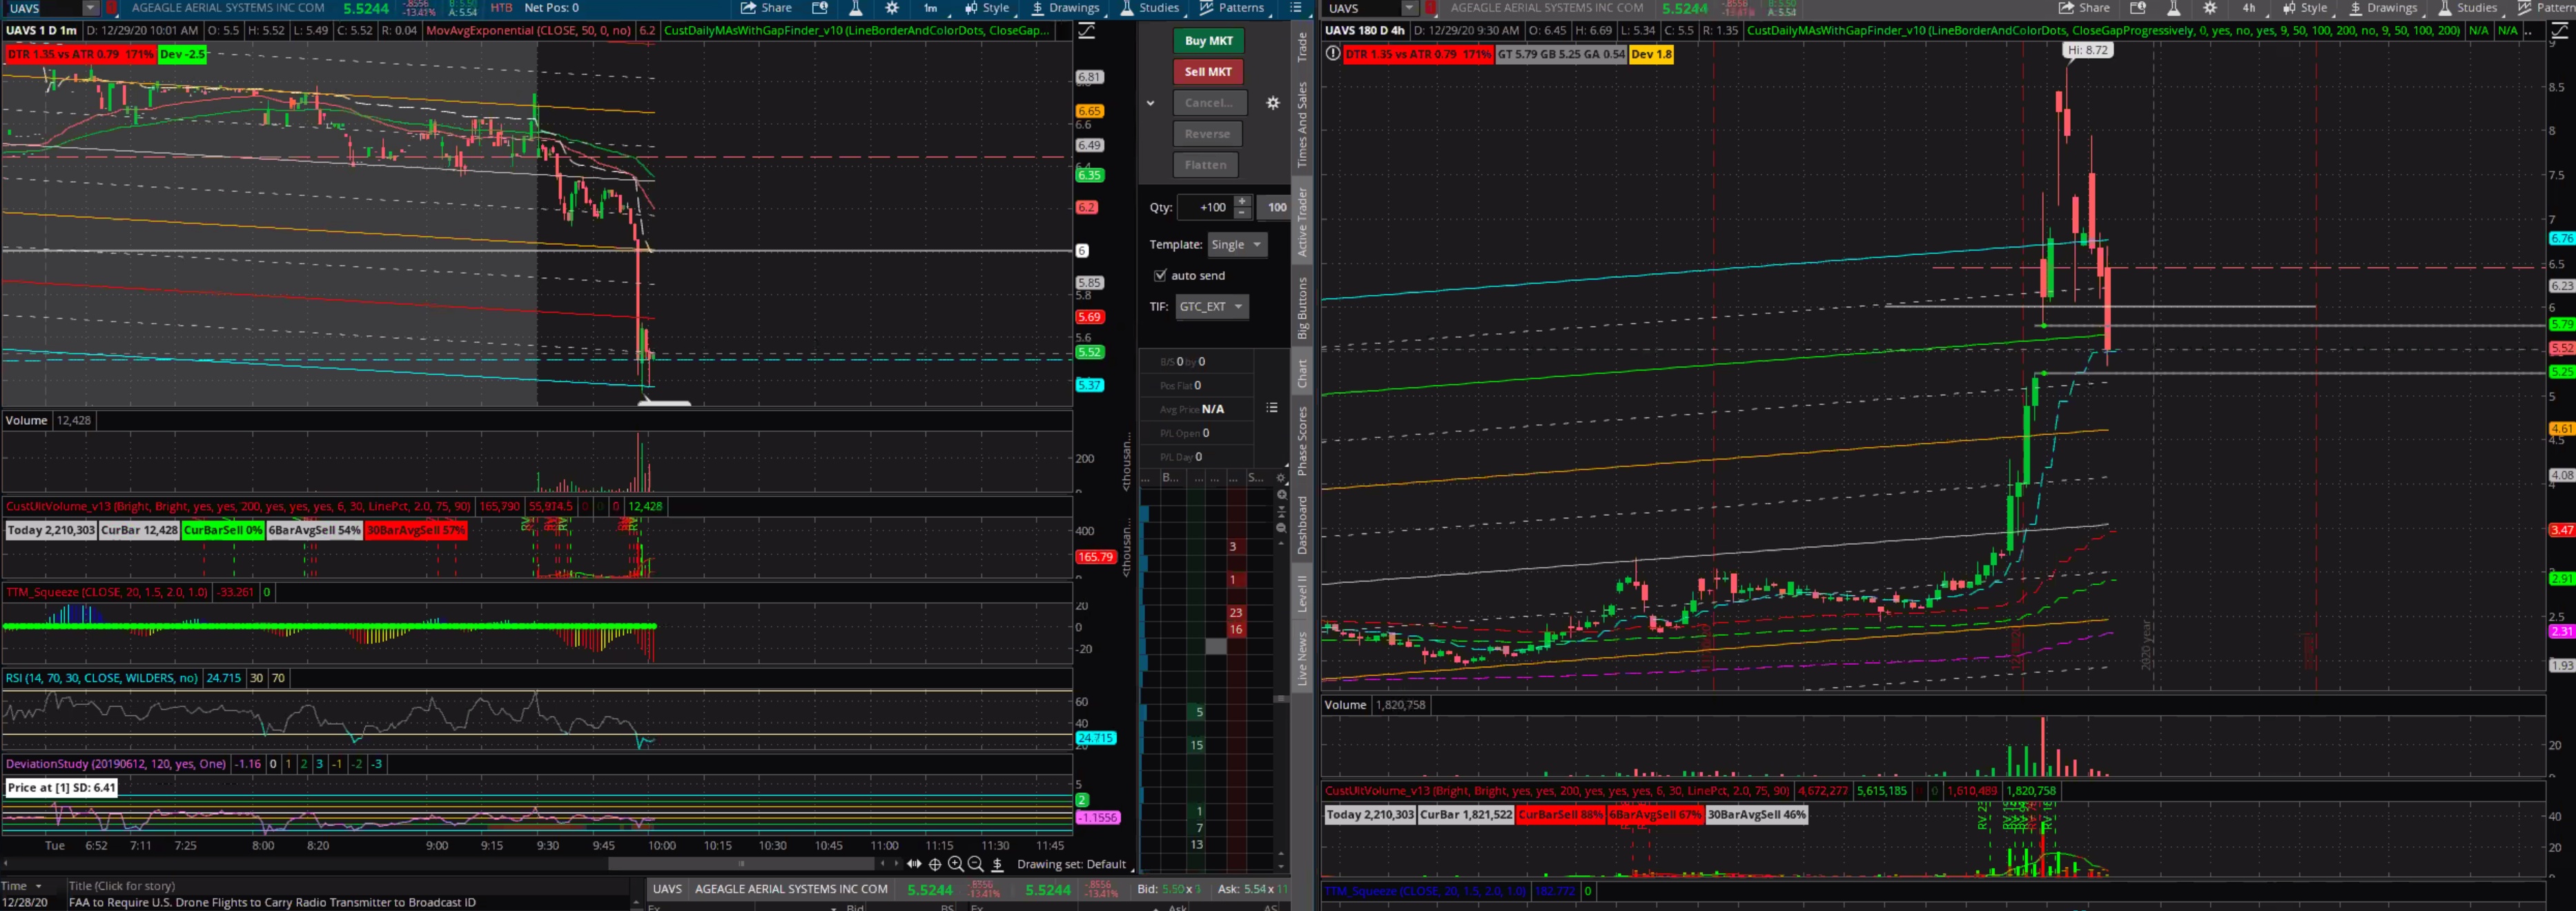Viewport: 2576px width, 911px height.
Task: Select the Dashboard side tab
Action: click(x=1302, y=524)
